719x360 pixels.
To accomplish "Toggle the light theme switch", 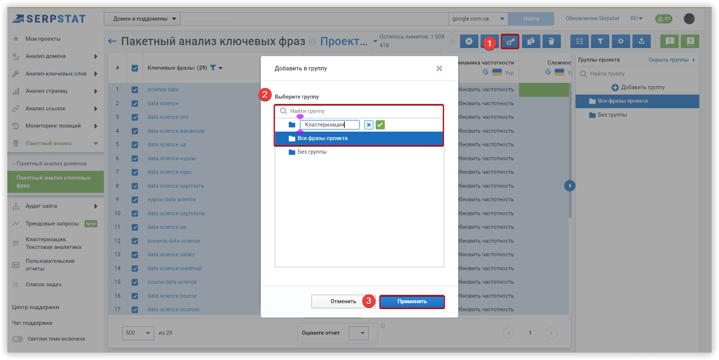I will pyautogui.click(x=18, y=339).
